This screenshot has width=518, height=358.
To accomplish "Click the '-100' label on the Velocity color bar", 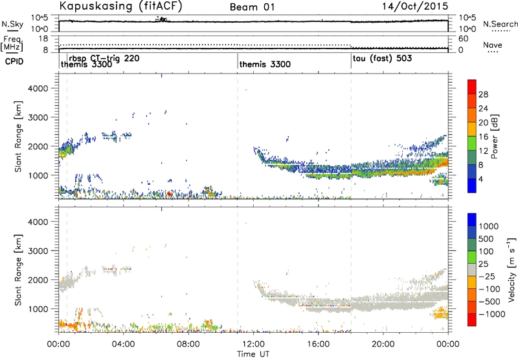I will [x=489, y=289].
